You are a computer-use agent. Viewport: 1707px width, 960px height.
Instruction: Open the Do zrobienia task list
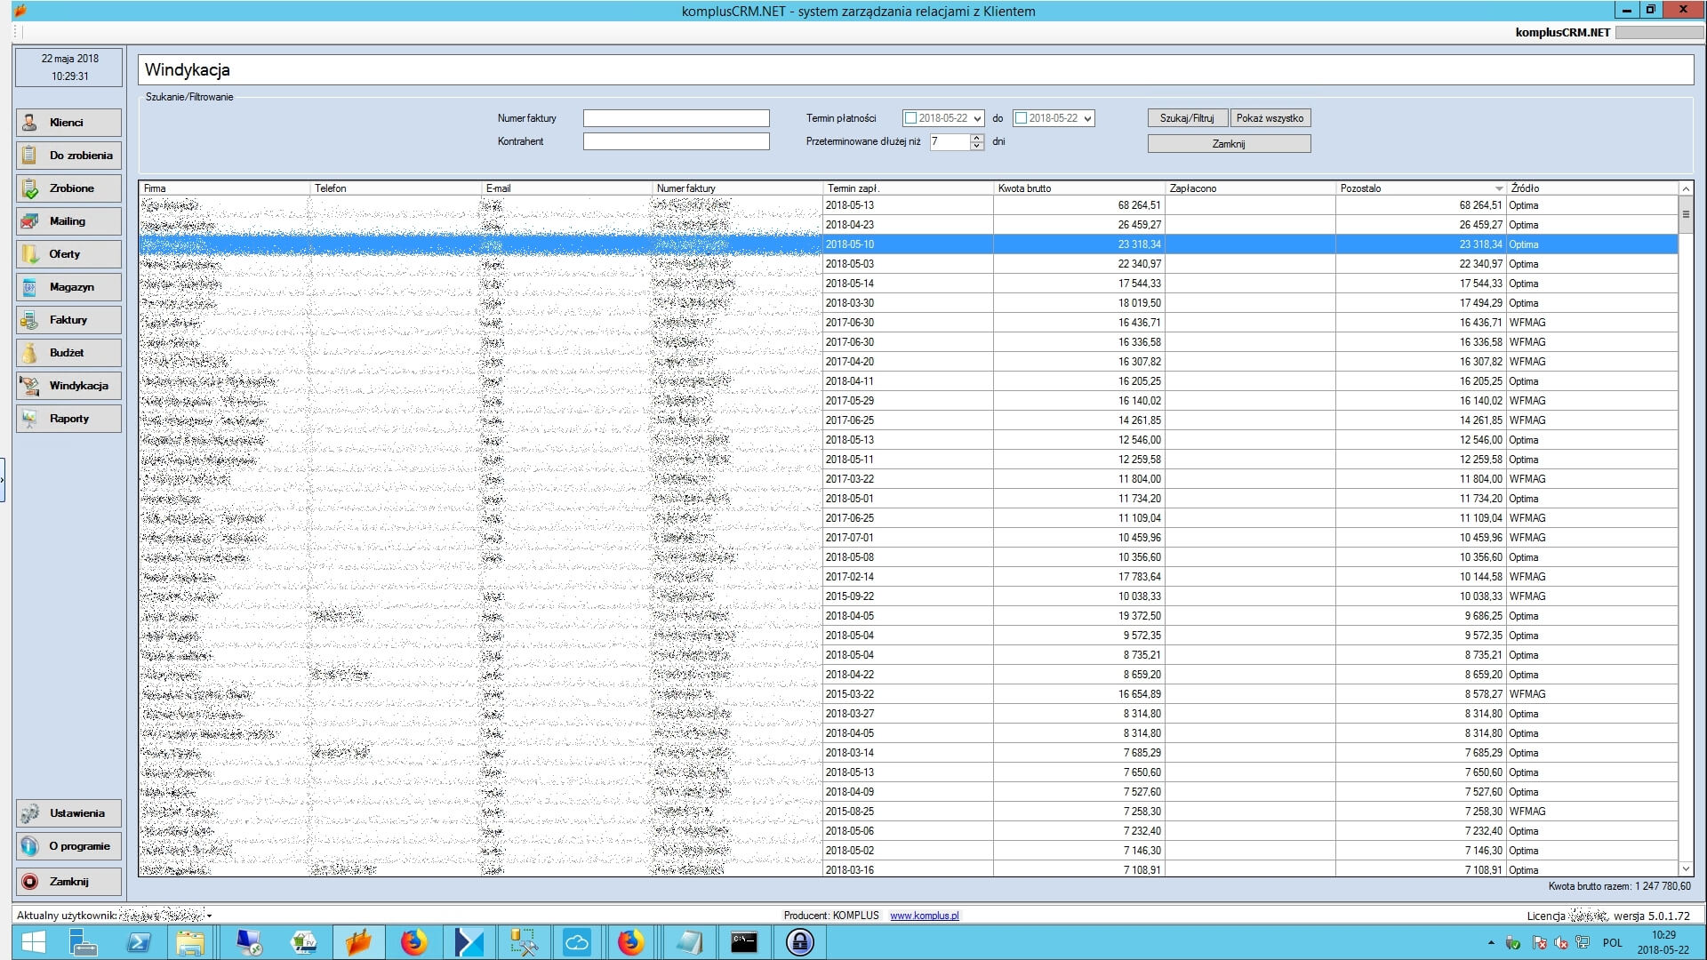click(x=68, y=156)
